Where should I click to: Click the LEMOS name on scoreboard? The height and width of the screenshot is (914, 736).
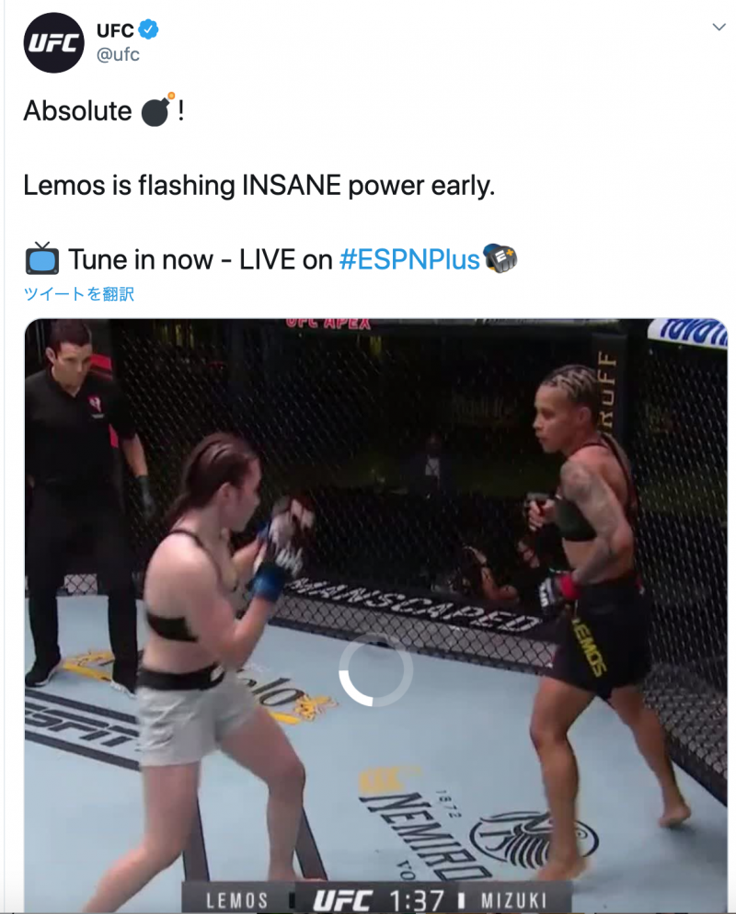click(x=236, y=901)
